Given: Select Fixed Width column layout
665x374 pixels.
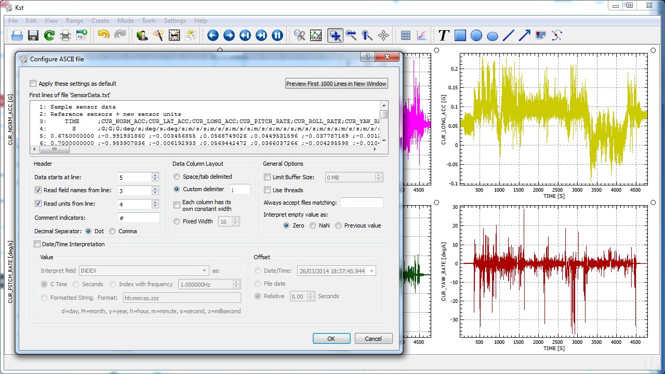Looking at the screenshot, I should click(x=177, y=221).
